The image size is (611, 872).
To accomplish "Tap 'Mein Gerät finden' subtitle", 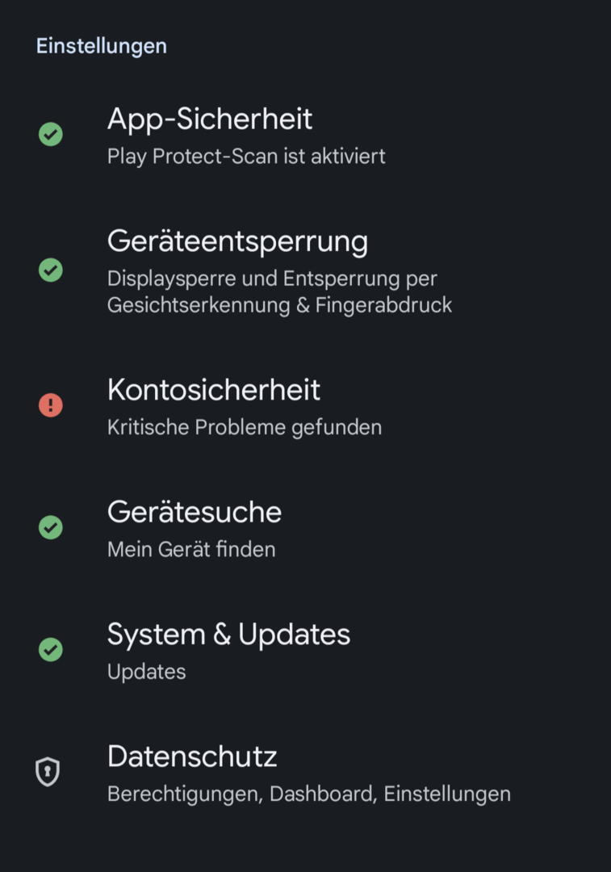I will pyautogui.click(x=191, y=550).
